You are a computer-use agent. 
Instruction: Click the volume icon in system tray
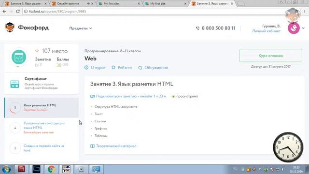[283, 169]
